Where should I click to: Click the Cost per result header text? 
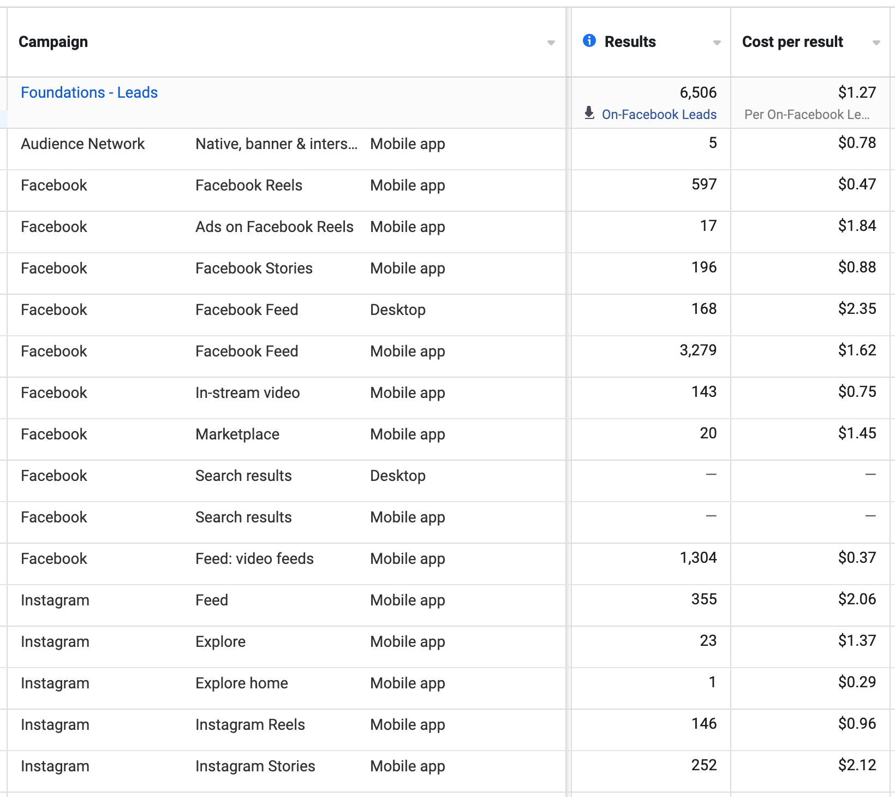(x=792, y=42)
